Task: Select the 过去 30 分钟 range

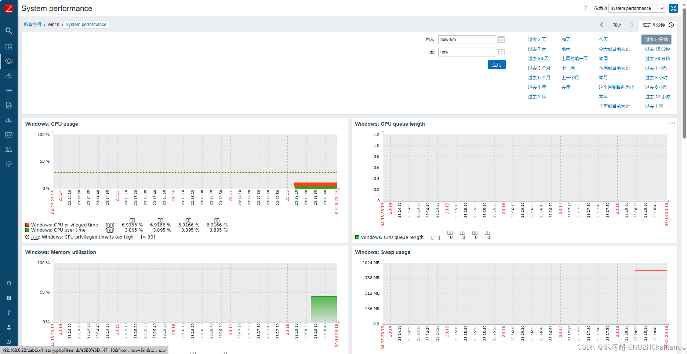Action: click(x=658, y=59)
